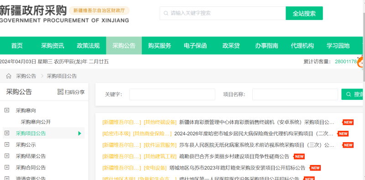Open the 代理机构 nav tab
Image resolution: width=365 pixels, height=180 pixels.
click(302, 46)
